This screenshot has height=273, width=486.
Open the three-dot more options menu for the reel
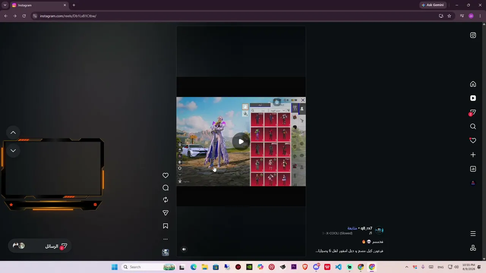point(166,239)
